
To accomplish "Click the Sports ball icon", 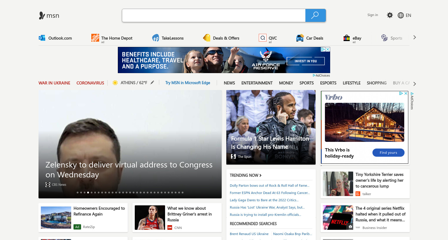I will (384, 38).
